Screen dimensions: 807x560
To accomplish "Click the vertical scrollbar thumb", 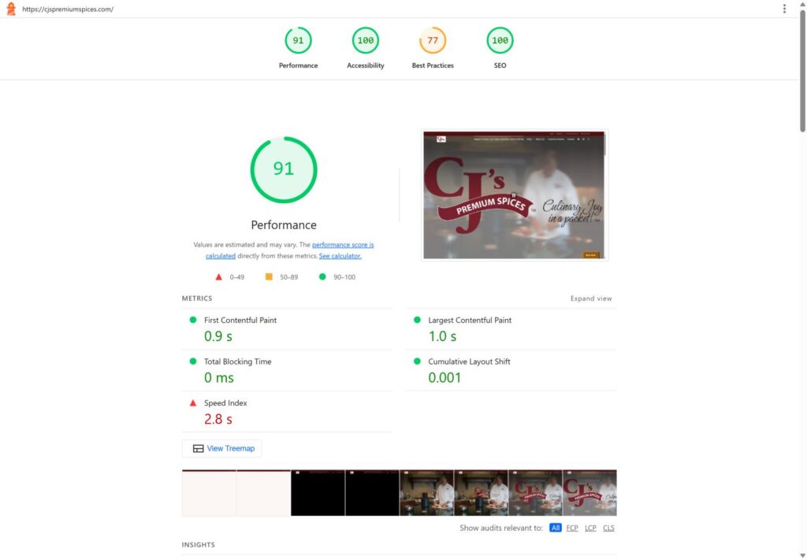I will (x=802, y=71).
